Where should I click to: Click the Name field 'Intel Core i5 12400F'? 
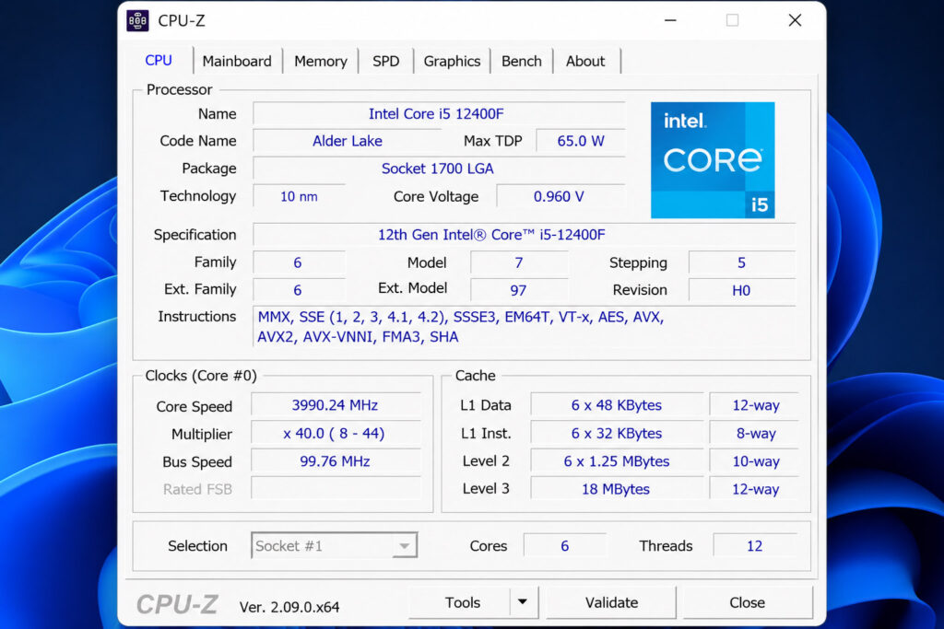click(x=438, y=113)
